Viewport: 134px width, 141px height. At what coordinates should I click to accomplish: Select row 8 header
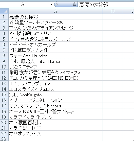pos(4,56)
